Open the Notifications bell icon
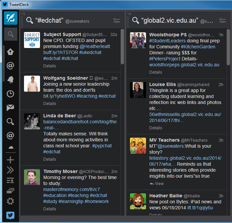This screenshot has width=232, height=223. click(x=10, y=80)
